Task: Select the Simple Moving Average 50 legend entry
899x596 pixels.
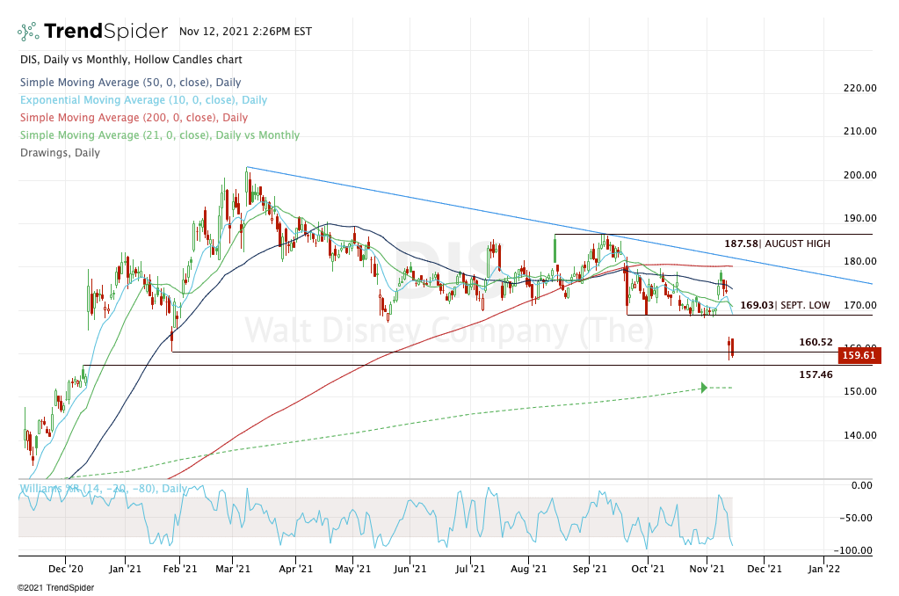Action: [130, 82]
